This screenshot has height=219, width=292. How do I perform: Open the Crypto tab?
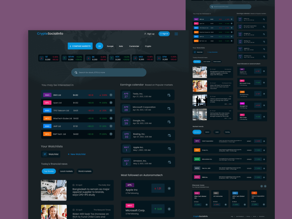[148, 46]
